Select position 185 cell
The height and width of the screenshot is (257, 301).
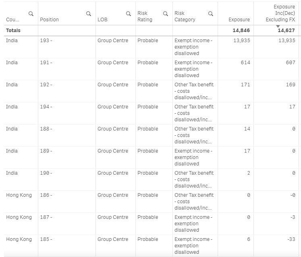[46, 239]
